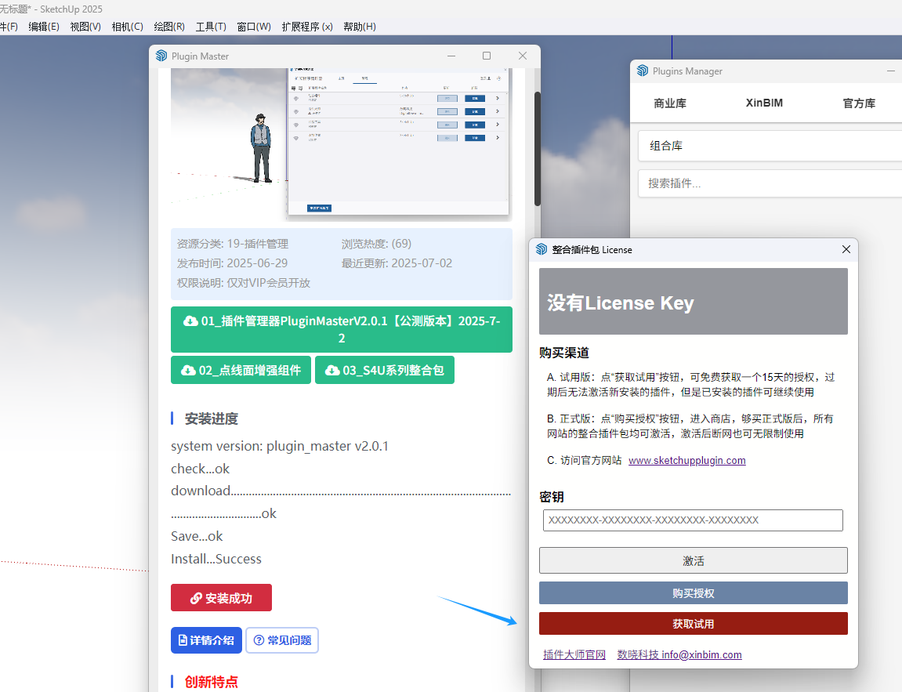Click the 获取试用 trial button
This screenshot has height=692, width=902.
(x=693, y=624)
